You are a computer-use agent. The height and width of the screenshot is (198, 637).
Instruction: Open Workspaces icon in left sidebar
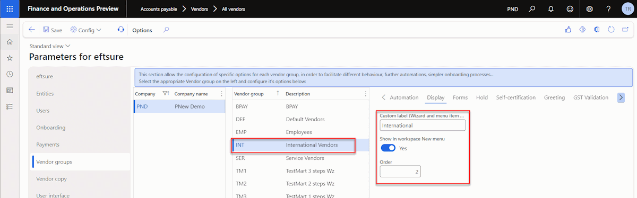click(x=10, y=91)
